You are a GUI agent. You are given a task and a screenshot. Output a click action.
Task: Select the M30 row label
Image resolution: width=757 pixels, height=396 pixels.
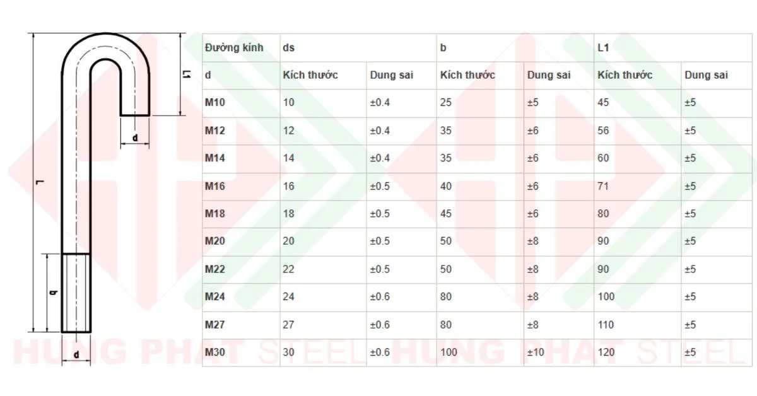click(x=214, y=352)
